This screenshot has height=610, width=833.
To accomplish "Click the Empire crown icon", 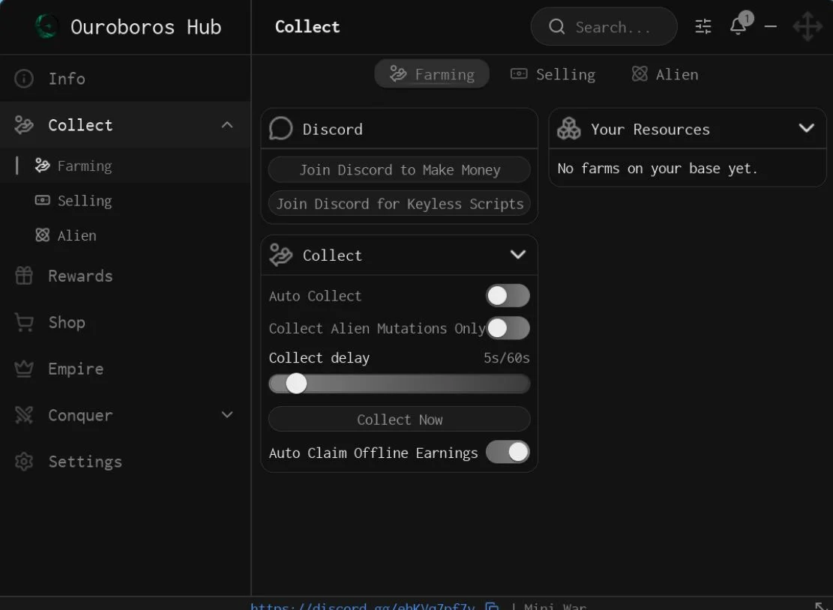I will pyautogui.click(x=24, y=369).
